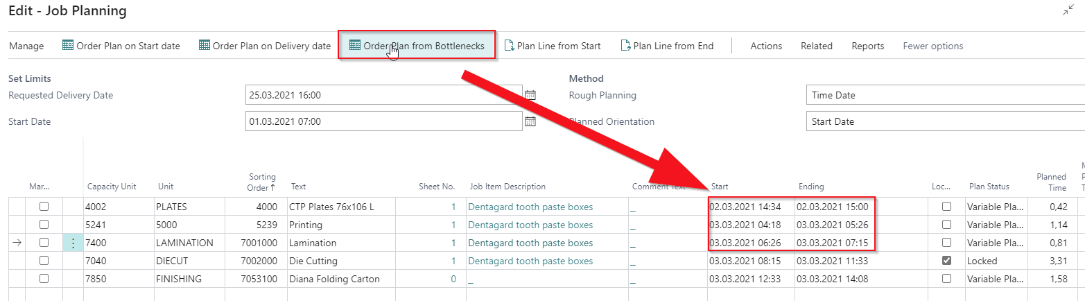Click Plan Line from Start icon
Viewport: 1085px width, 301px height.
tap(510, 46)
